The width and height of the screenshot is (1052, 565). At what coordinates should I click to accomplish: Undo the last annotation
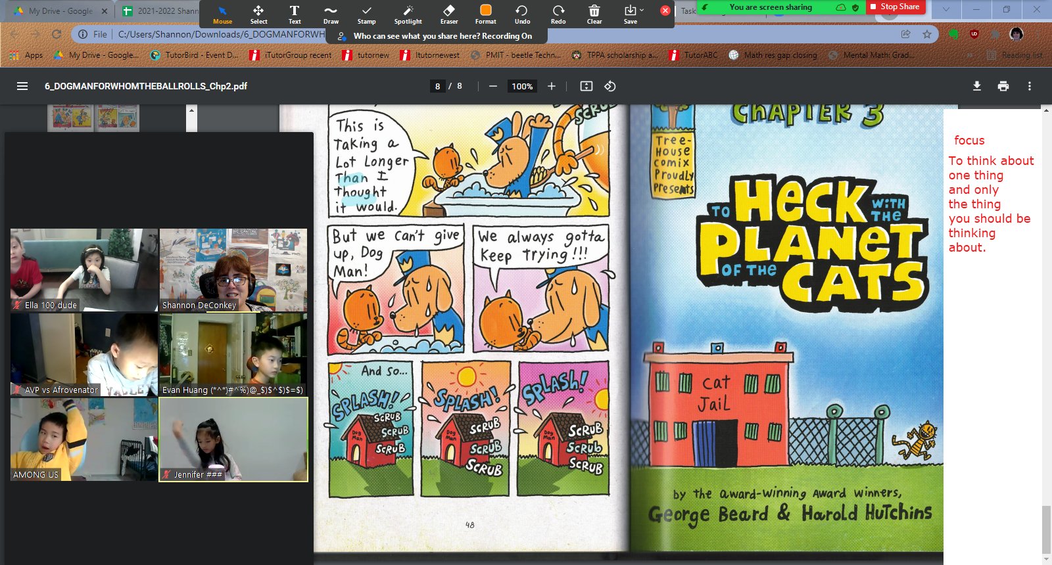[522, 14]
